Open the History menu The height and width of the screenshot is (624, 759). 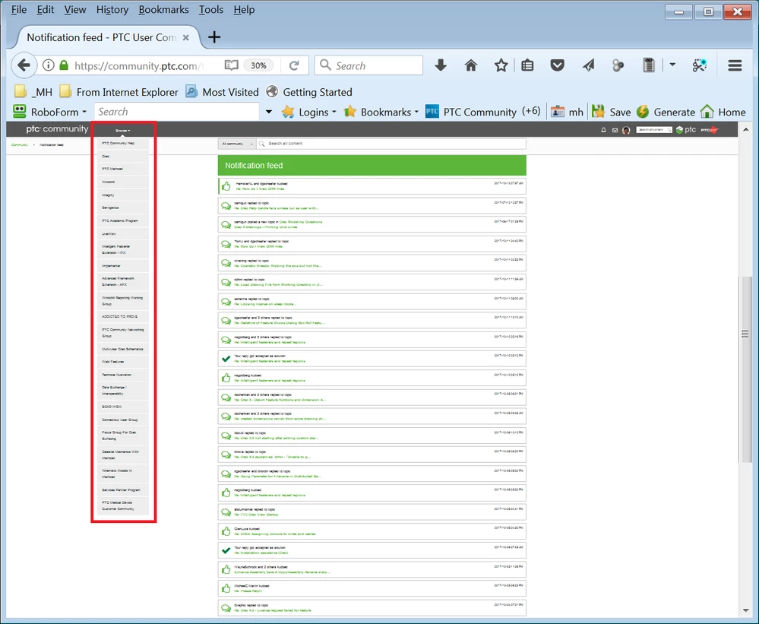112,10
